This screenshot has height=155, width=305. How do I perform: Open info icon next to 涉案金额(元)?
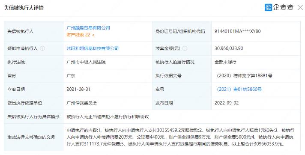pyautogui.click(x=185, y=48)
